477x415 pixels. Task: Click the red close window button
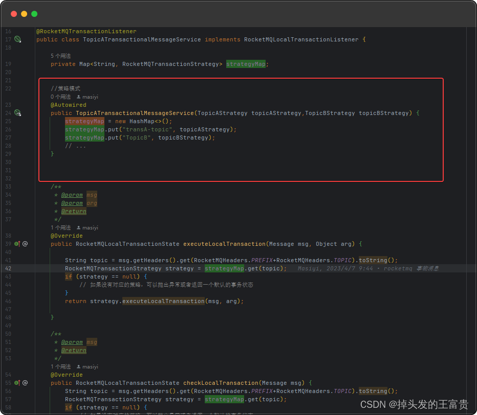(x=14, y=14)
